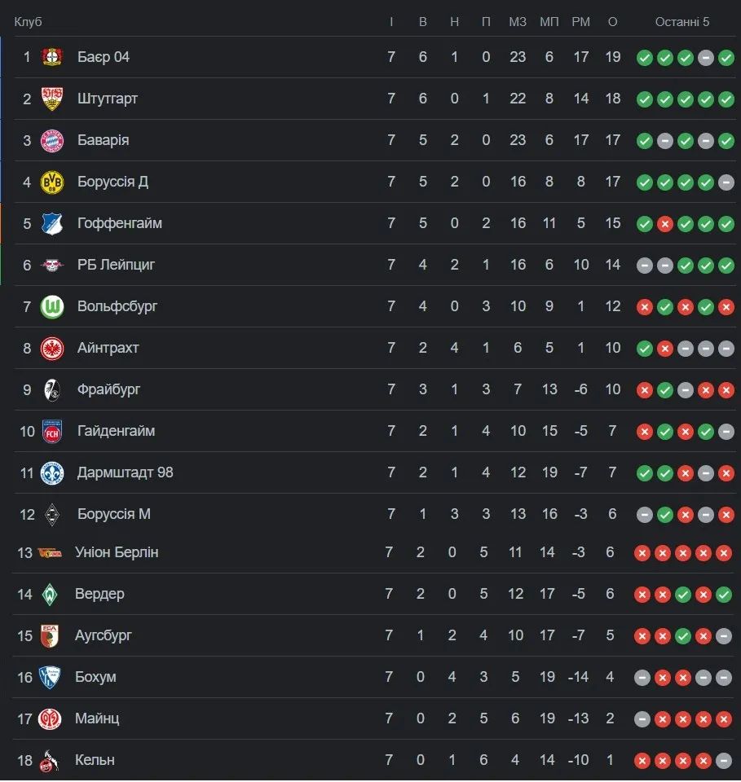
Task: Open the Кельн team link
Action: 95,760
